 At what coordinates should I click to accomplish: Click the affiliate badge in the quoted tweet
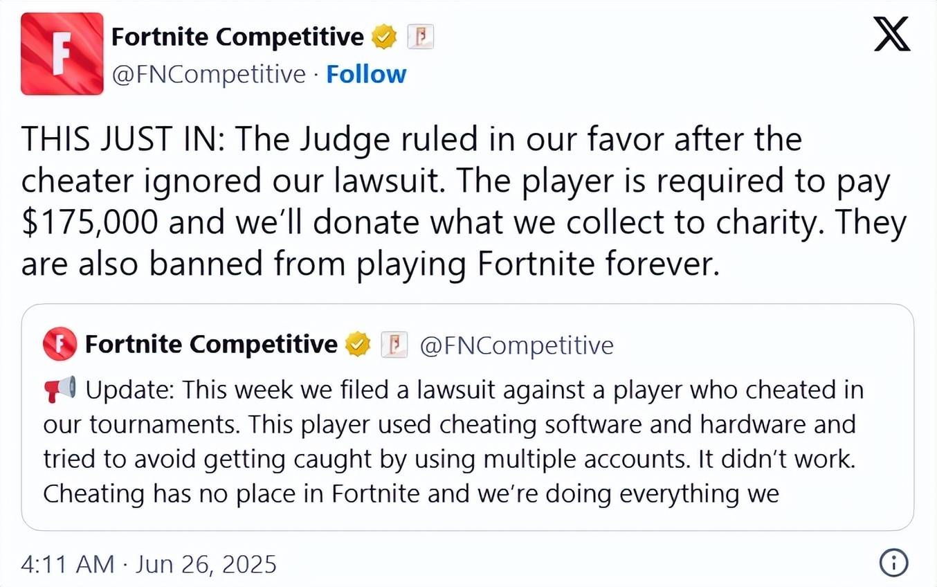394,344
